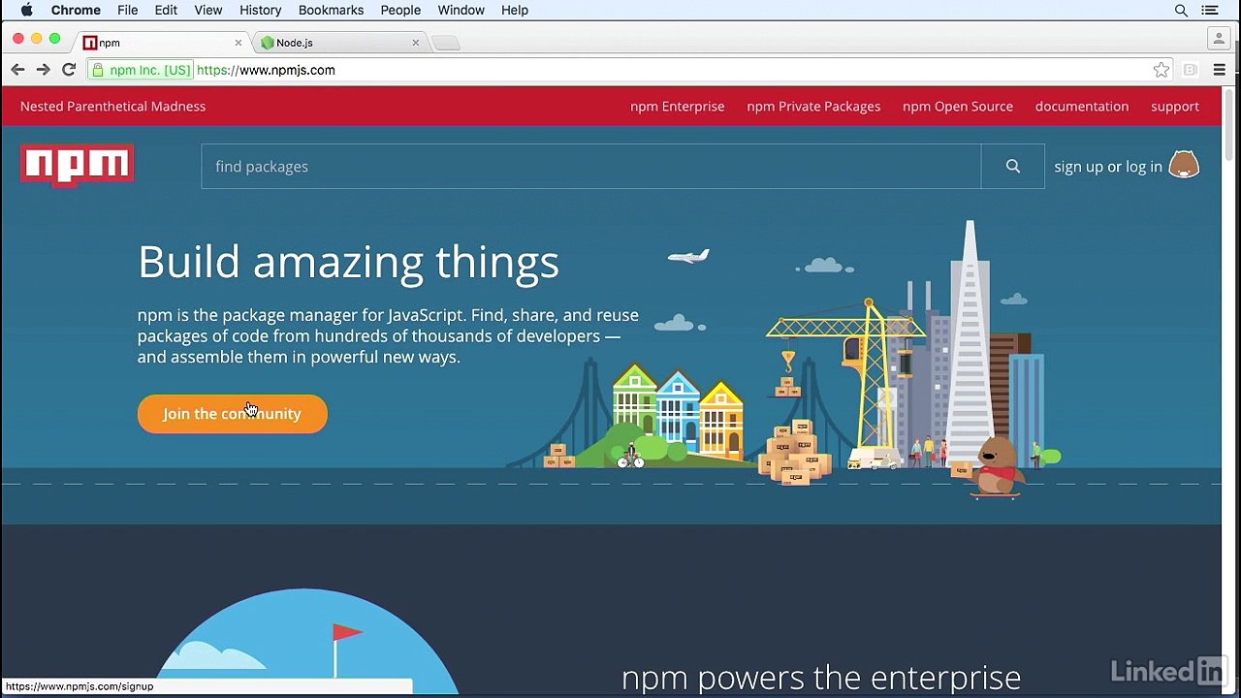Open the Apple menu
This screenshot has width=1241, height=698.
[27, 10]
